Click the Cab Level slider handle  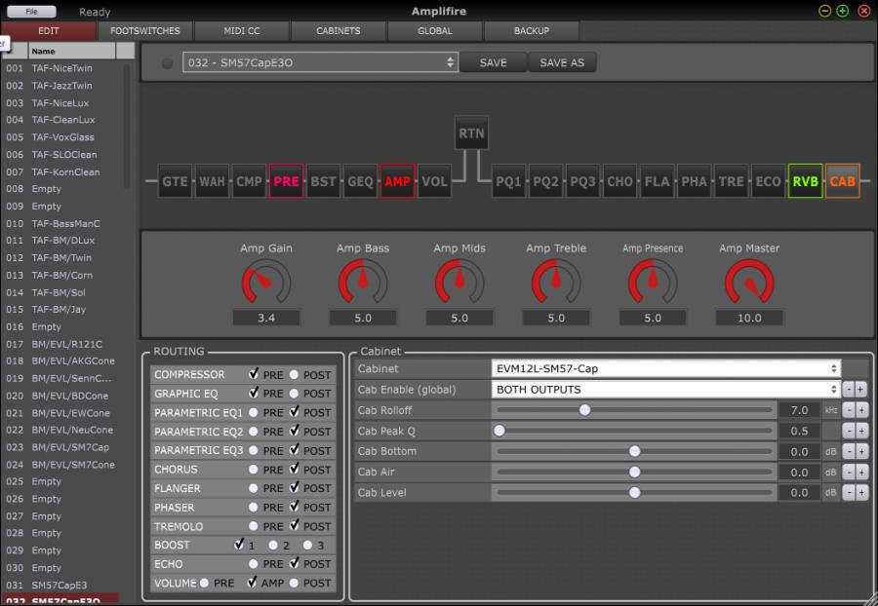point(634,493)
